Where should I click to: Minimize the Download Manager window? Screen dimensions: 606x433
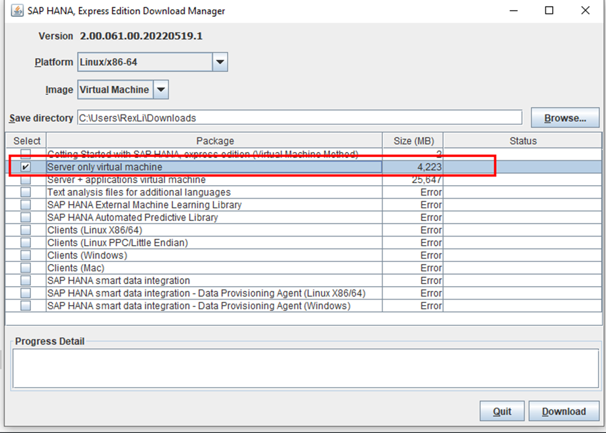tap(512, 11)
